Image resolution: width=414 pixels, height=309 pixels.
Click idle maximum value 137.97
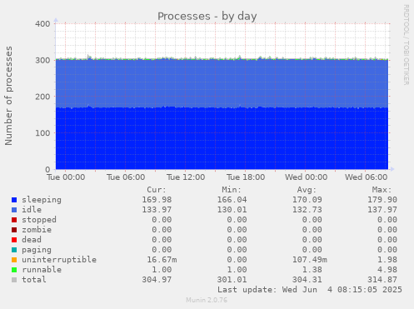382,210
